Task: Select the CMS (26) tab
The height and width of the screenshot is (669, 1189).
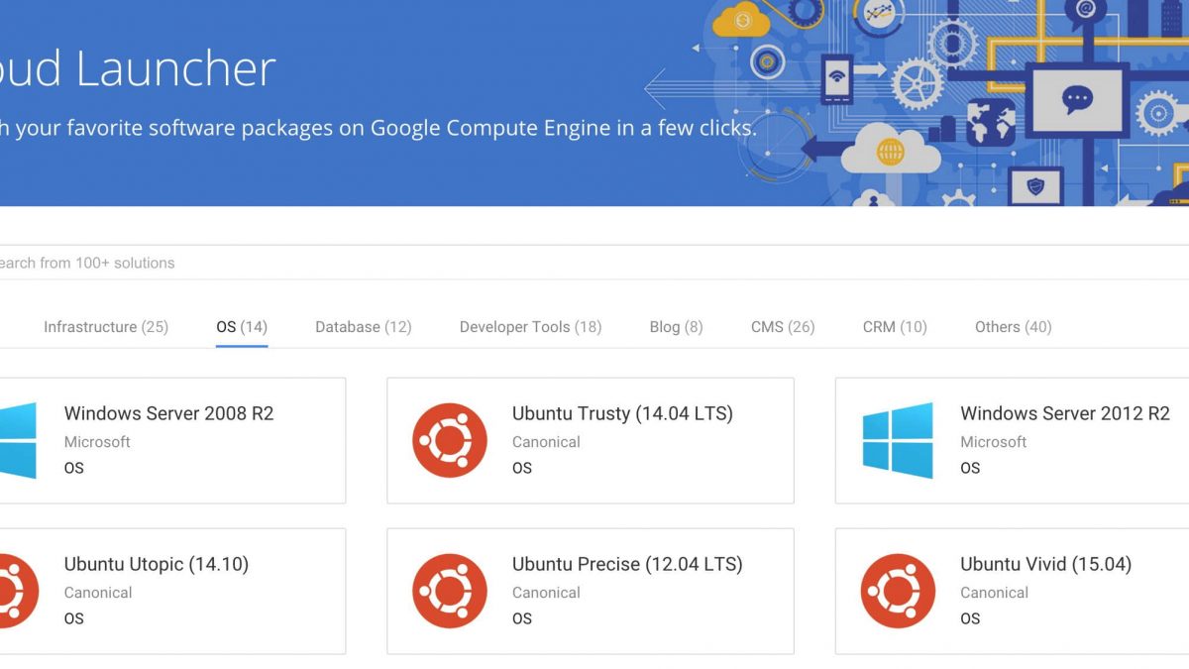Action: 783,327
